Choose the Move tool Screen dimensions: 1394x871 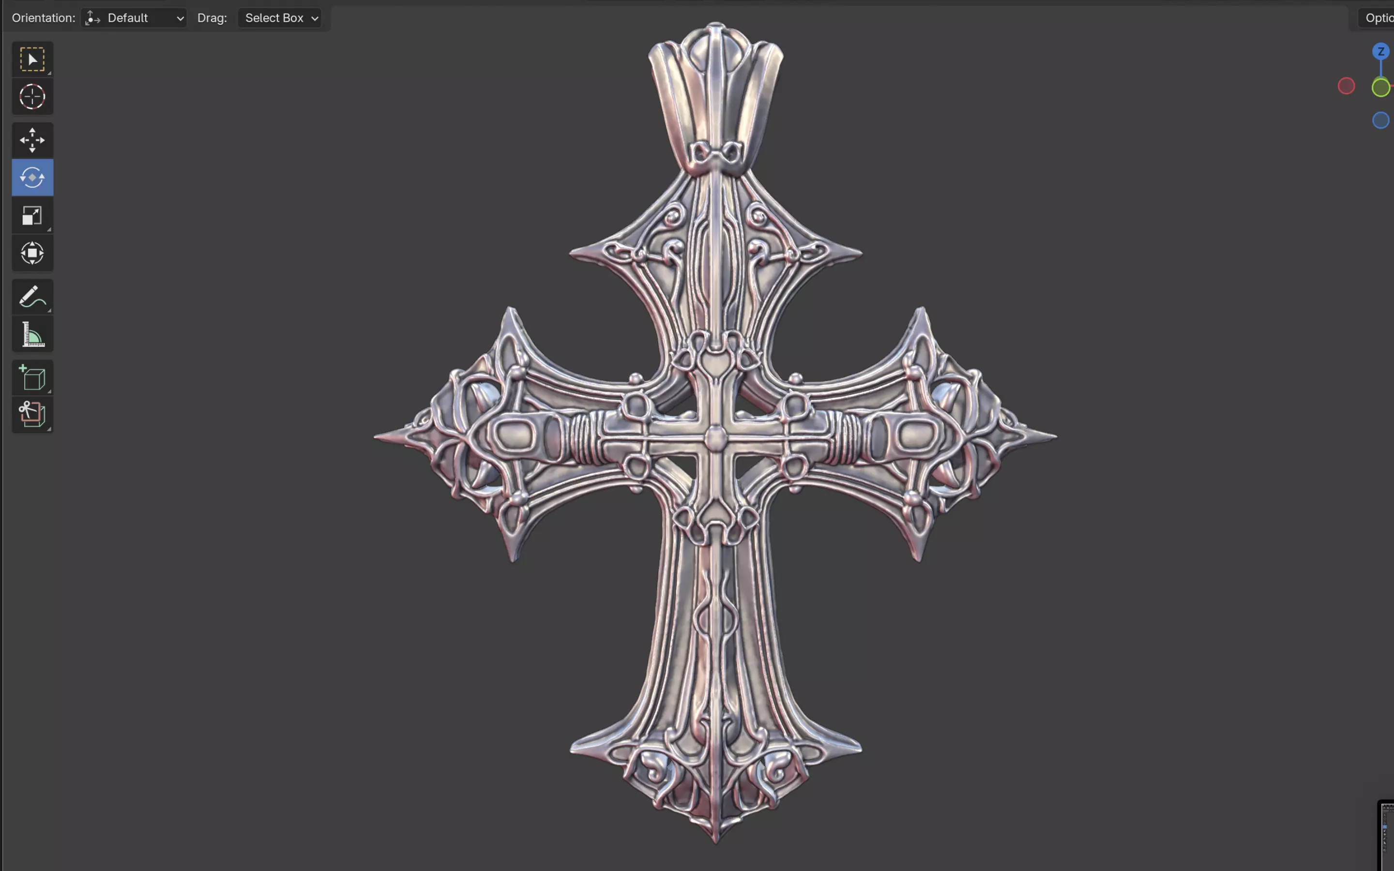(32, 140)
